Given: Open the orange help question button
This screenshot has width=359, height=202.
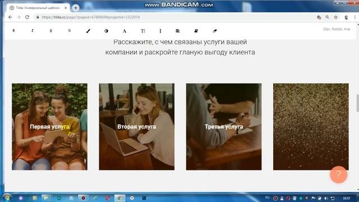Looking at the screenshot, I should tap(339, 175).
